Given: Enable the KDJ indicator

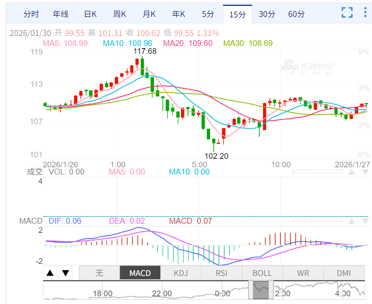Looking at the screenshot, I should point(181,273).
